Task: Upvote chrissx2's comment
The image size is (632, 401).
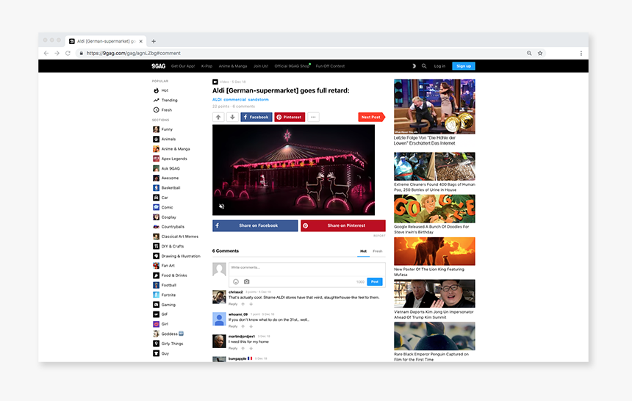Action: point(243,304)
